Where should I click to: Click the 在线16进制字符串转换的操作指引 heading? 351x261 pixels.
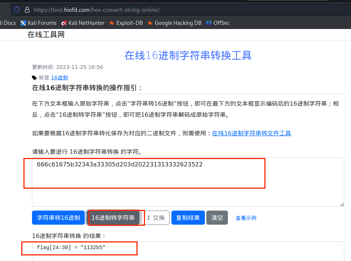(87, 88)
